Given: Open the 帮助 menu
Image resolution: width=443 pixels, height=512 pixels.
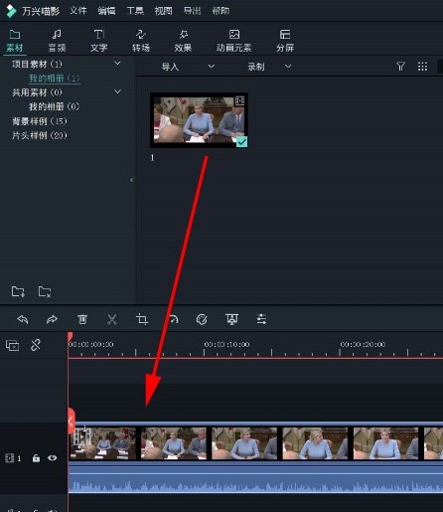Looking at the screenshot, I should tap(221, 11).
